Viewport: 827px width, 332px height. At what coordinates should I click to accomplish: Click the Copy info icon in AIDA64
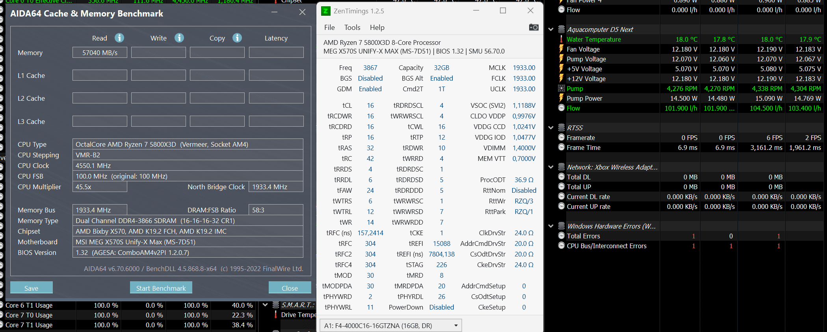[x=237, y=38]
